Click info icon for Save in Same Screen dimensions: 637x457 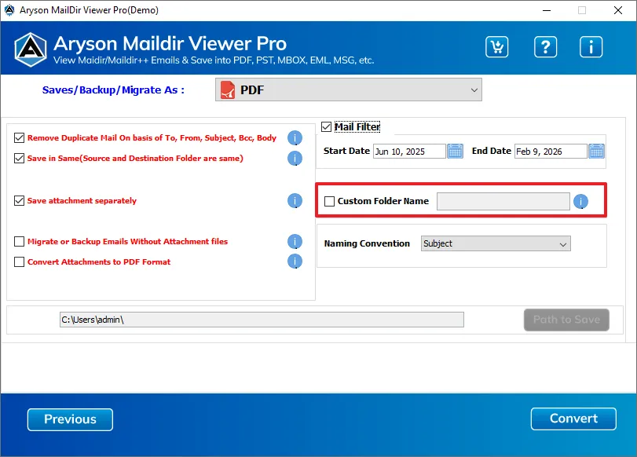coord(295,159)
